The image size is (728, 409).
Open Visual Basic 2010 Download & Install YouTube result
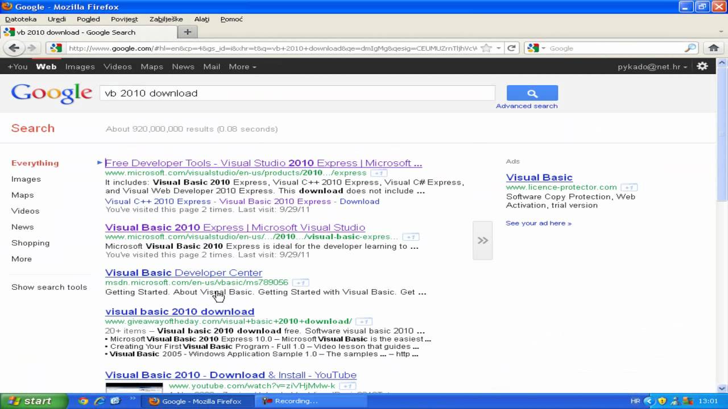[x=231, y=375]
